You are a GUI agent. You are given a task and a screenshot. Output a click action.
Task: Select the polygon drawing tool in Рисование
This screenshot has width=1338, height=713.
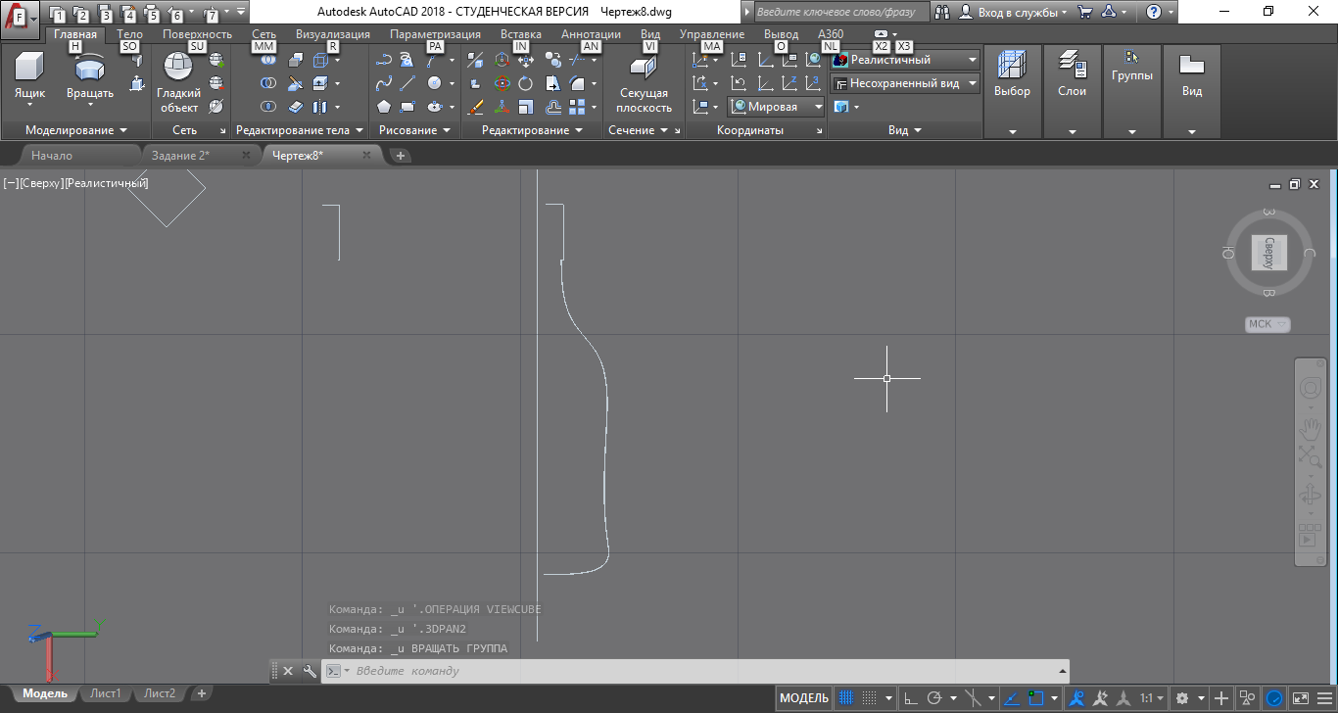(384, 107)
